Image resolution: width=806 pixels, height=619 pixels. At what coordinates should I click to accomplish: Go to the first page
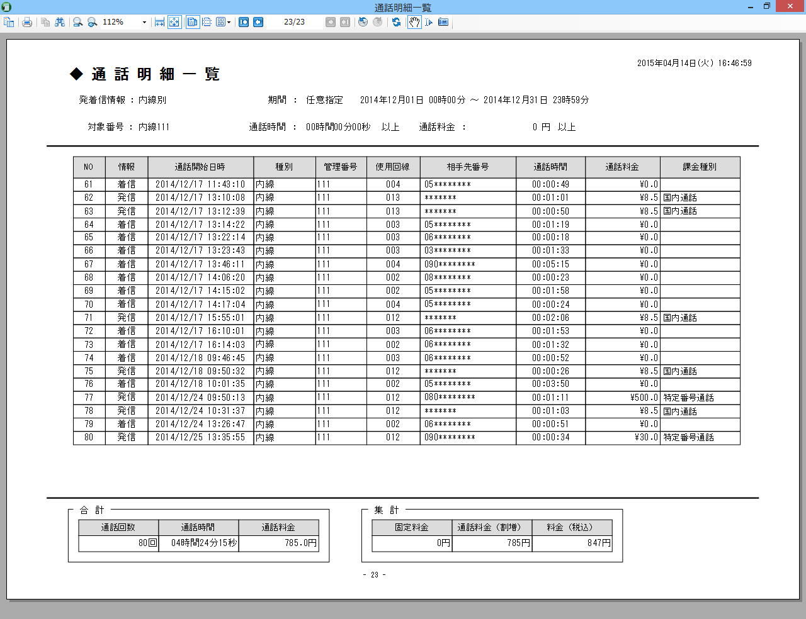[244, 22]
